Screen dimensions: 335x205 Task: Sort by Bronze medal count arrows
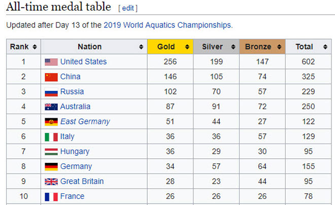(278, 47)
